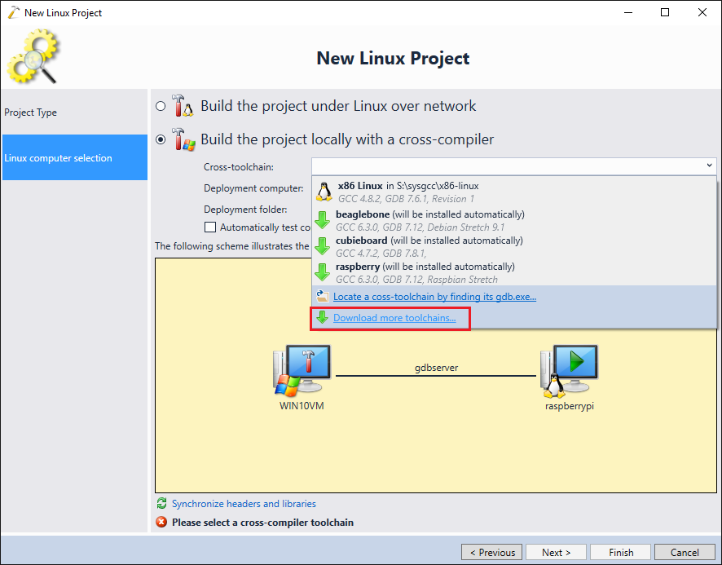Open the 'Linux computer selection' wizard step
The image size is (722, 565).
point(75,157)
